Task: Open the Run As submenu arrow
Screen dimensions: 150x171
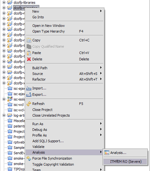Action: pos(101,124)
